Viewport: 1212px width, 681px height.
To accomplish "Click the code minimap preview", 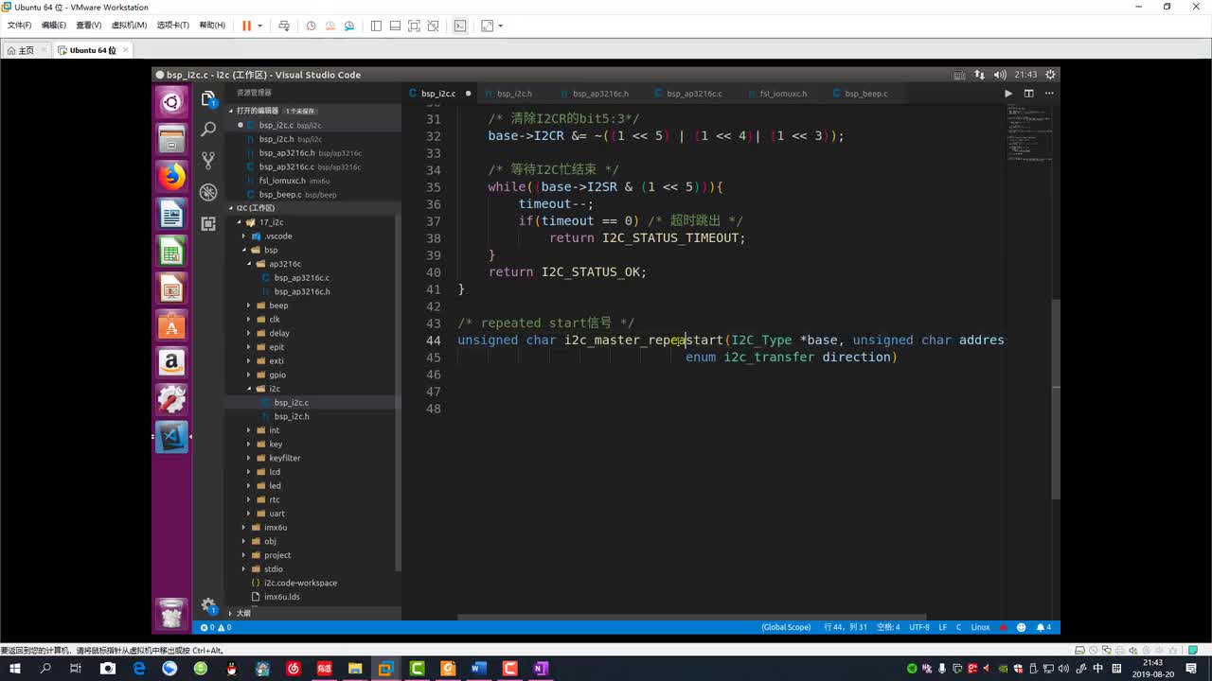I will click(1027, 132).
